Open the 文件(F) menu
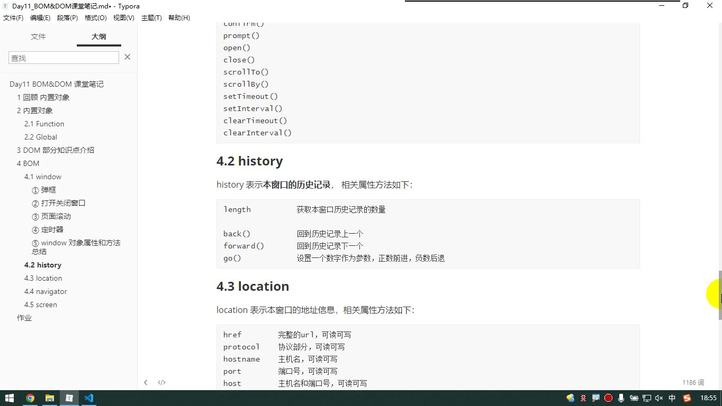The image size is (722, 406). tap(13, 17)
